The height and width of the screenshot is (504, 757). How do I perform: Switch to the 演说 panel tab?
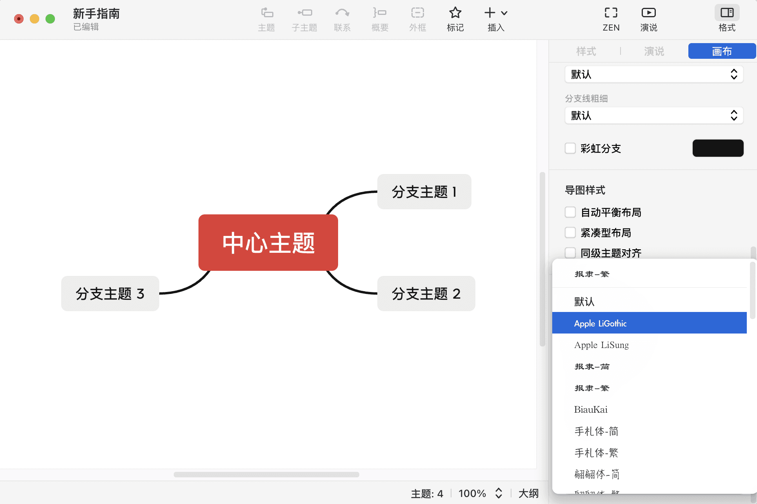(x=653, y=51)
